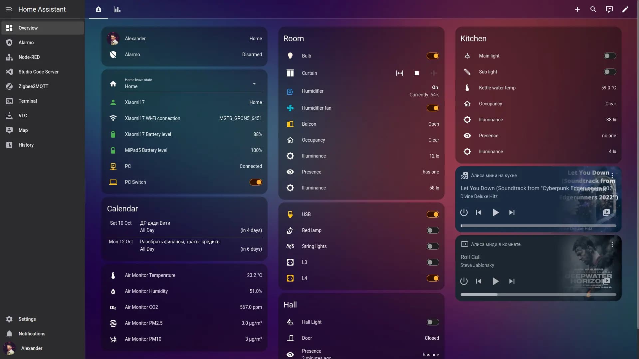Seek in the Roll Call progress bar
Screen dimensions: 639x359
(x=538, y=295)
